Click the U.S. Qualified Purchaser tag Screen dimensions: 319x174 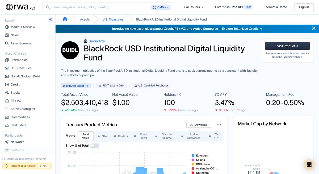[x=151, y=86]
